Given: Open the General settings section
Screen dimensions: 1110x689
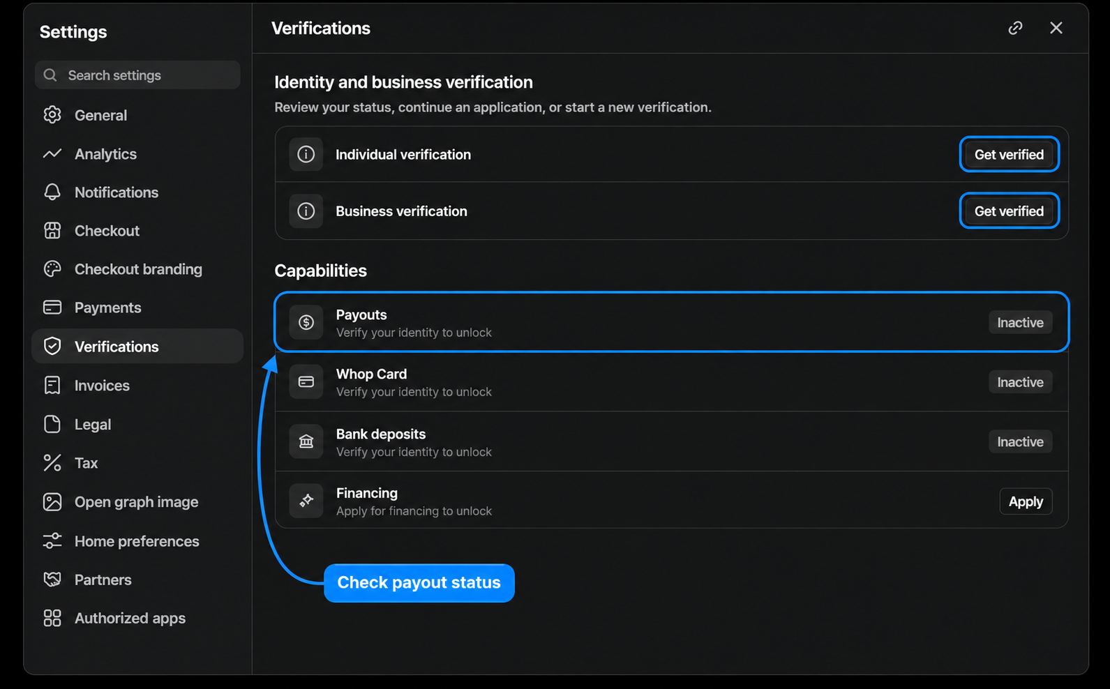Looking at the screenshot, I should tap(137, 115).
